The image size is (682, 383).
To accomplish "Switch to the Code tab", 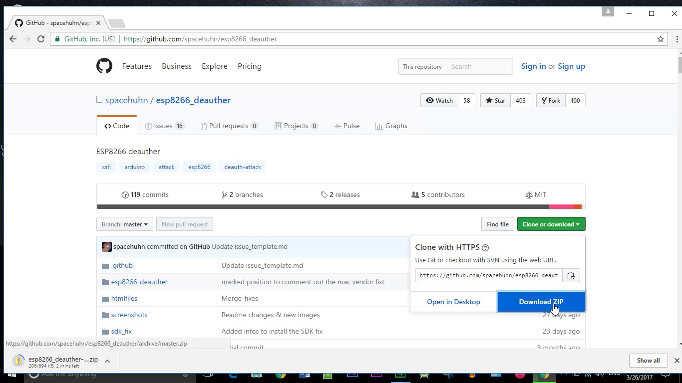I will tap(117, 126).
